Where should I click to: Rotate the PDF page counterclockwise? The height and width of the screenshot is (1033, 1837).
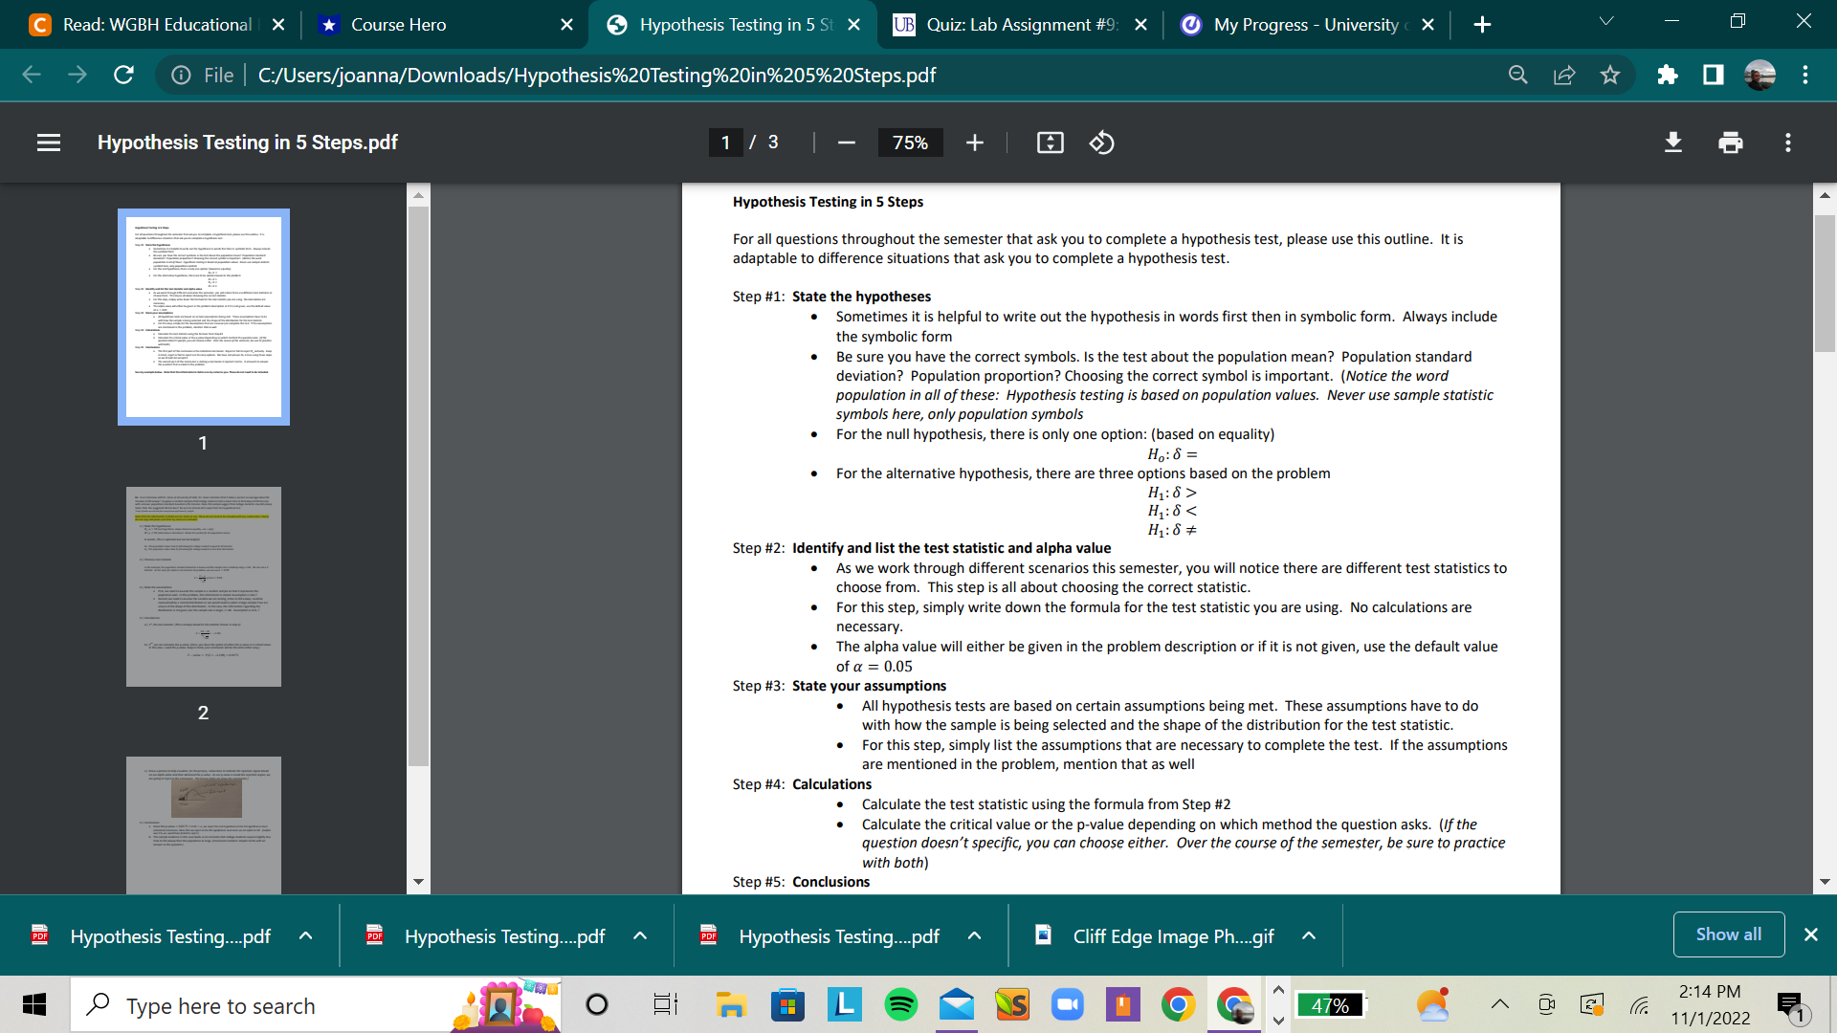[1101, 142]
